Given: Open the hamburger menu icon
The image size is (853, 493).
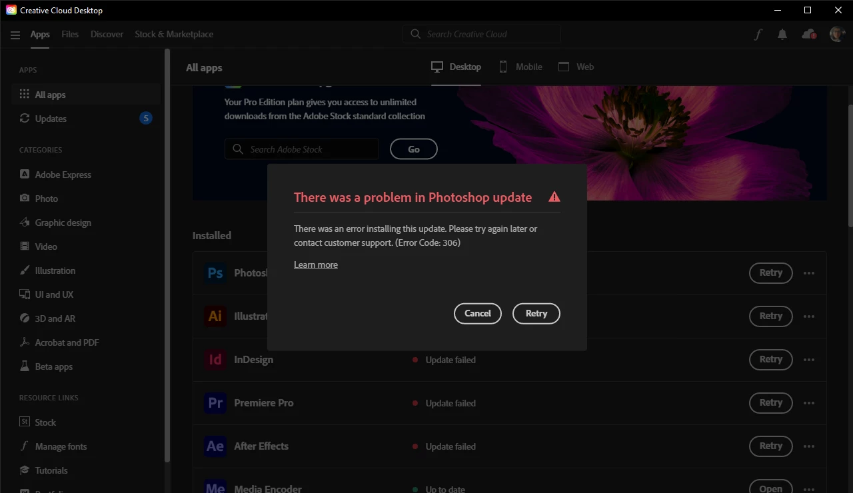Looking at the screenshot, I should [15, 35].
